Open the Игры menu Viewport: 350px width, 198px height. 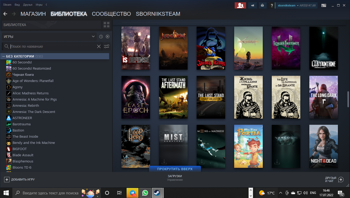click(x=39, y=5)
